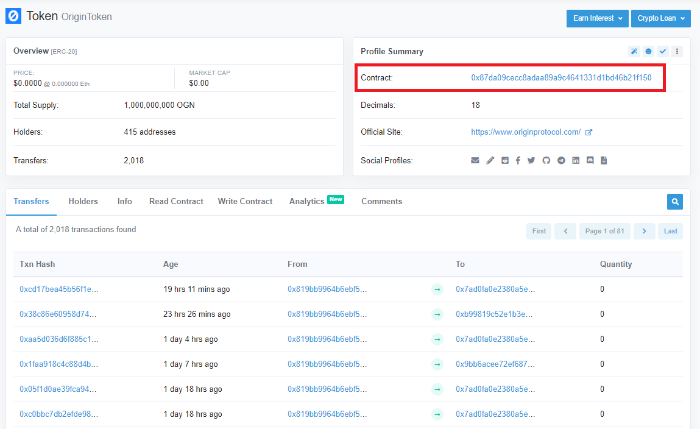Click the 2,018 transfers value
Image resolution: width=700 pixels, height=429 pixels.
point(134,161)
